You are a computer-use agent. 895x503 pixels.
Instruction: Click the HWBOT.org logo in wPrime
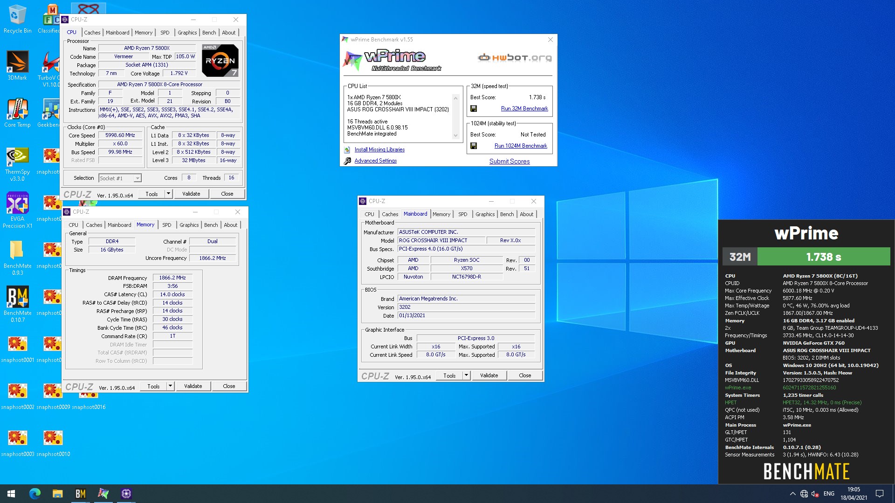(515, 58)
